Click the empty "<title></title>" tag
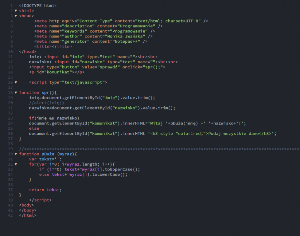The width and height of the screenshot is (300, 236). coord(53,46)
